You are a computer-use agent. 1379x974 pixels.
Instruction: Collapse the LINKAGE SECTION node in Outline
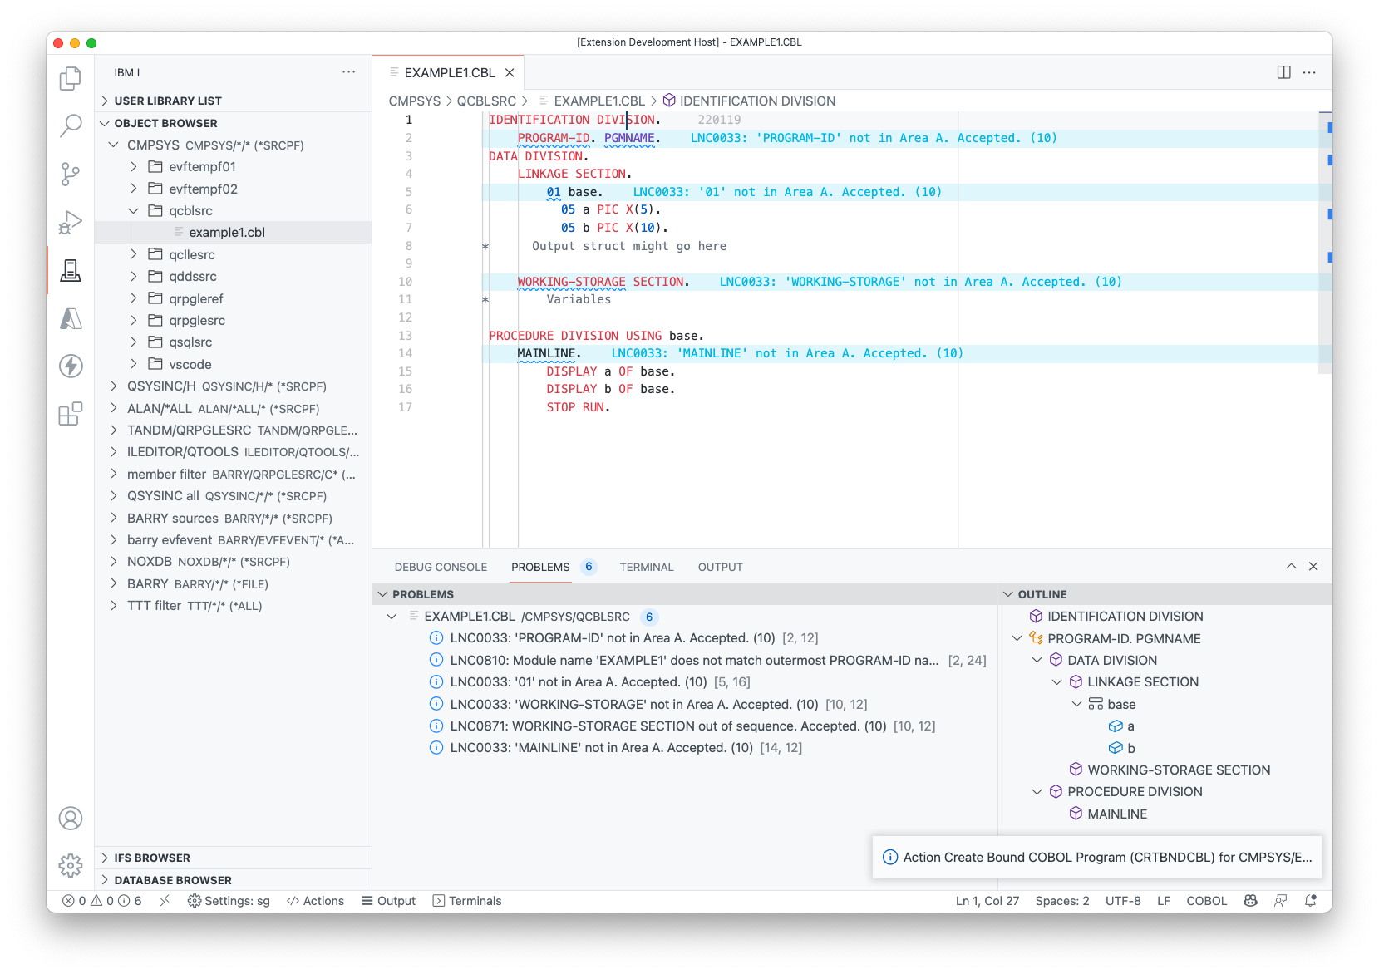[x=1056, y=681]
